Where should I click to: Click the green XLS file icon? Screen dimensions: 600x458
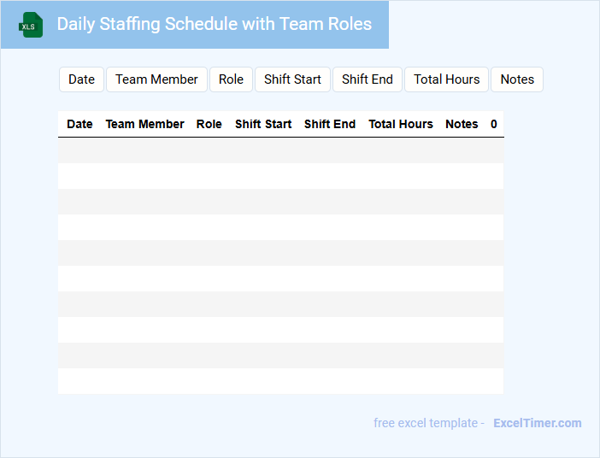31,25
